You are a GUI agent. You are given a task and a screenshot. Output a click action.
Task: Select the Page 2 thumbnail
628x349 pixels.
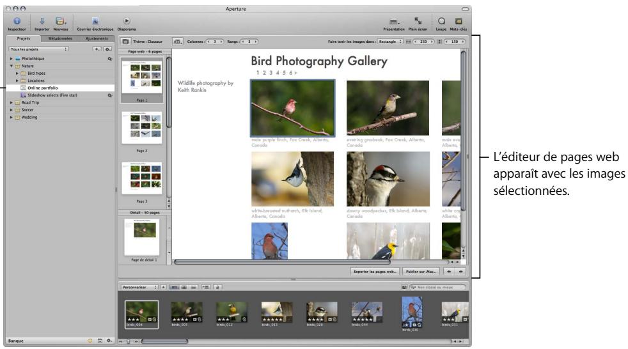point(142,128)
